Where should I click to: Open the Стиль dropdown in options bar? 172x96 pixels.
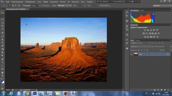point(64,6)
